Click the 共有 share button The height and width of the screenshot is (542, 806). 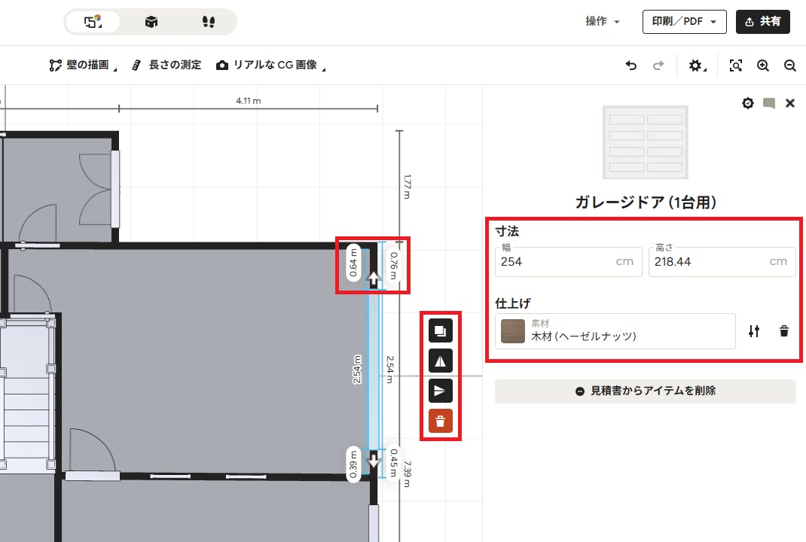pyautogui.click(x=763, y=22)
